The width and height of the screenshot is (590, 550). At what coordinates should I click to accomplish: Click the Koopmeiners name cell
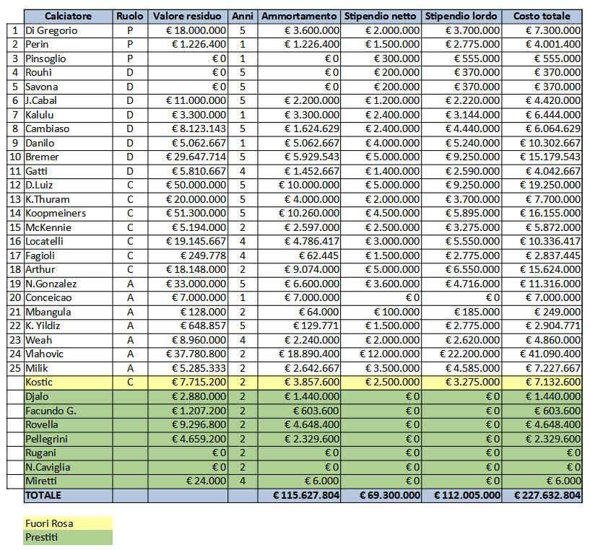(68, 214)
